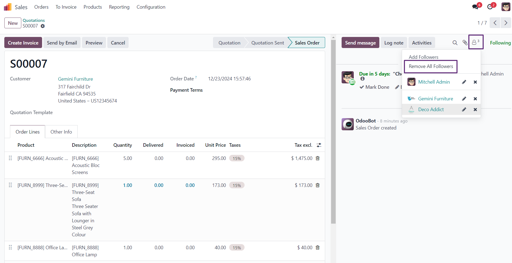
Task: Click 15% tax tag on Acoustic Bloc row
Action: [237, 158]
